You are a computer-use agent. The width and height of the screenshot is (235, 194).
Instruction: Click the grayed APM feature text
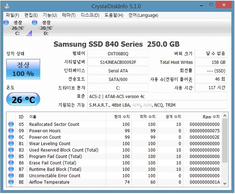pyautogui.click(x=136, y=105)
